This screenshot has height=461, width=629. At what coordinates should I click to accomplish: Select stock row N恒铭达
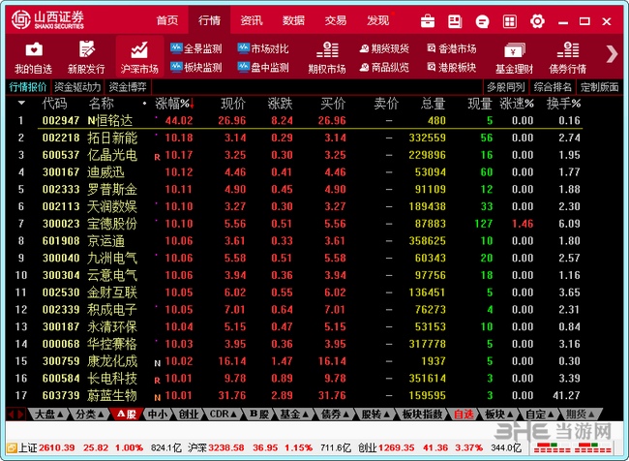[x=301, y=120]
